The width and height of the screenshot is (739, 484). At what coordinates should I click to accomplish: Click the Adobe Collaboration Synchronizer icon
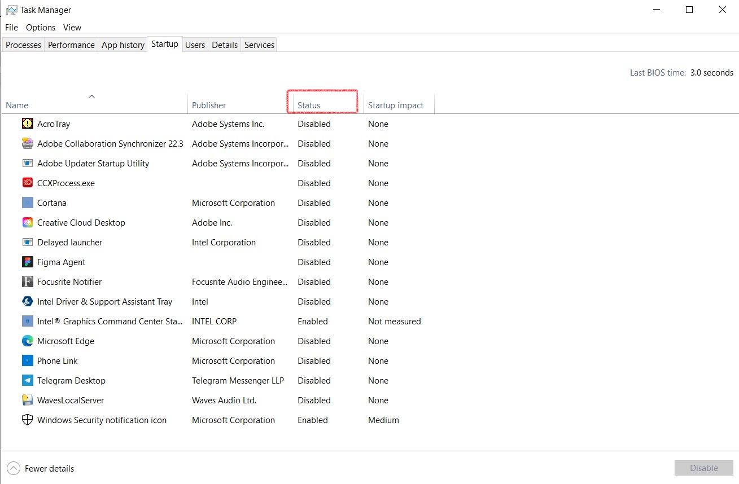coord(27,143)
